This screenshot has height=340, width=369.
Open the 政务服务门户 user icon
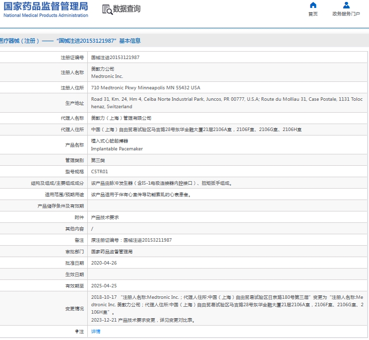pos(346,5)
